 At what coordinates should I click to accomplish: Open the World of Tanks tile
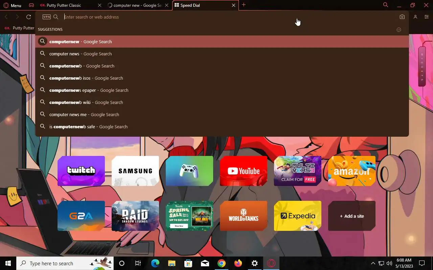tap(244, 216)
